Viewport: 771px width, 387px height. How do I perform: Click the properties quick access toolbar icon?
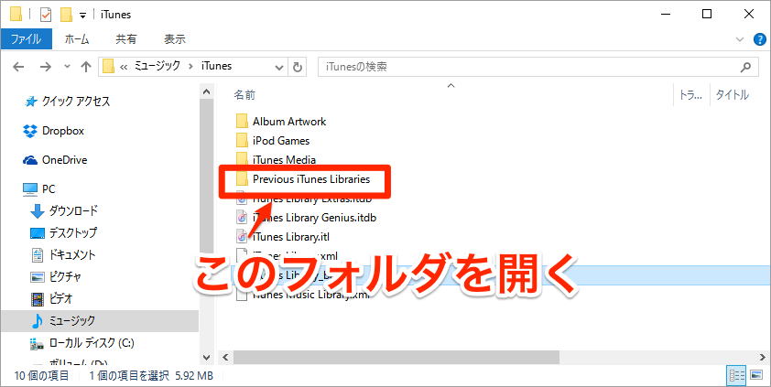point(46,15)
